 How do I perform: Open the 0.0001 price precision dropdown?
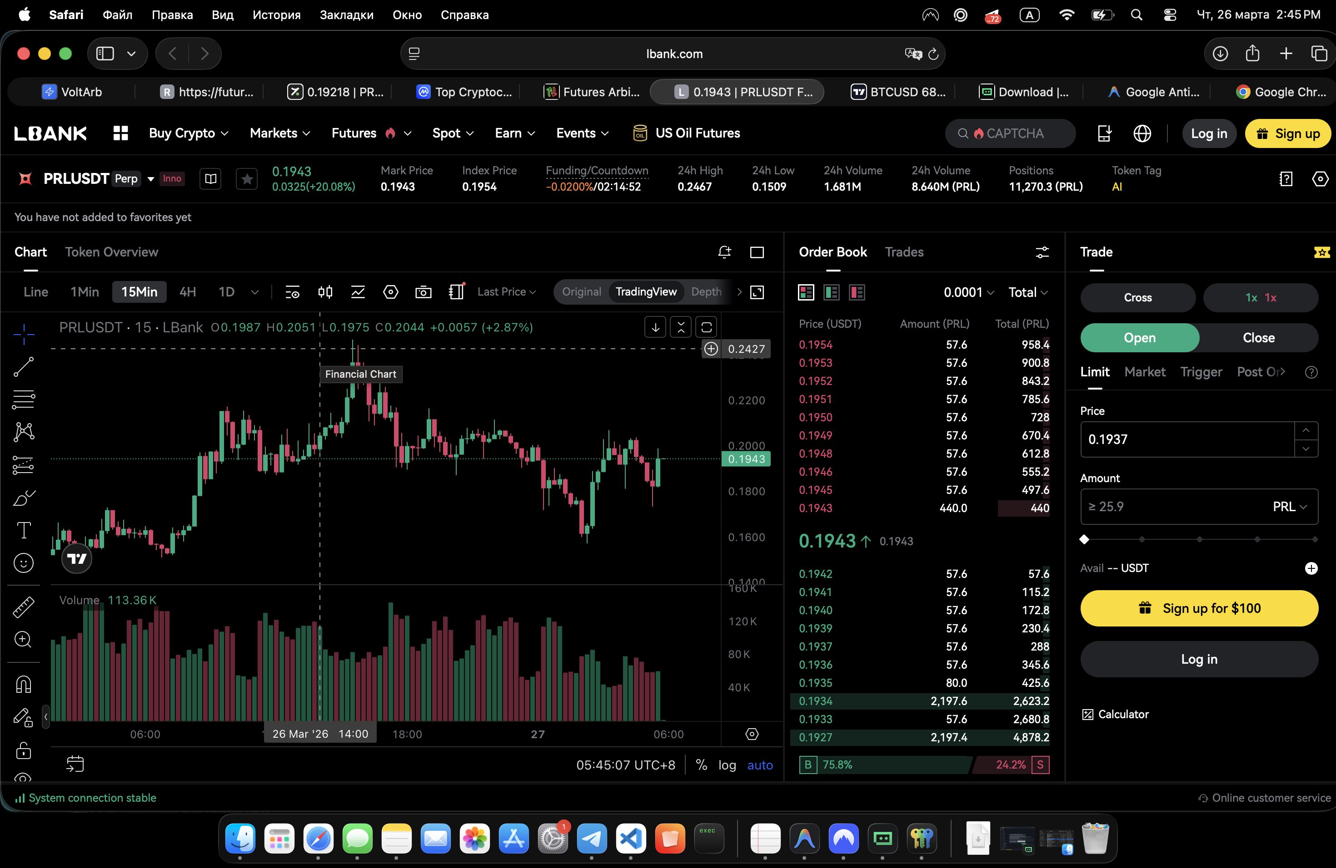click(x=968, y=293)
